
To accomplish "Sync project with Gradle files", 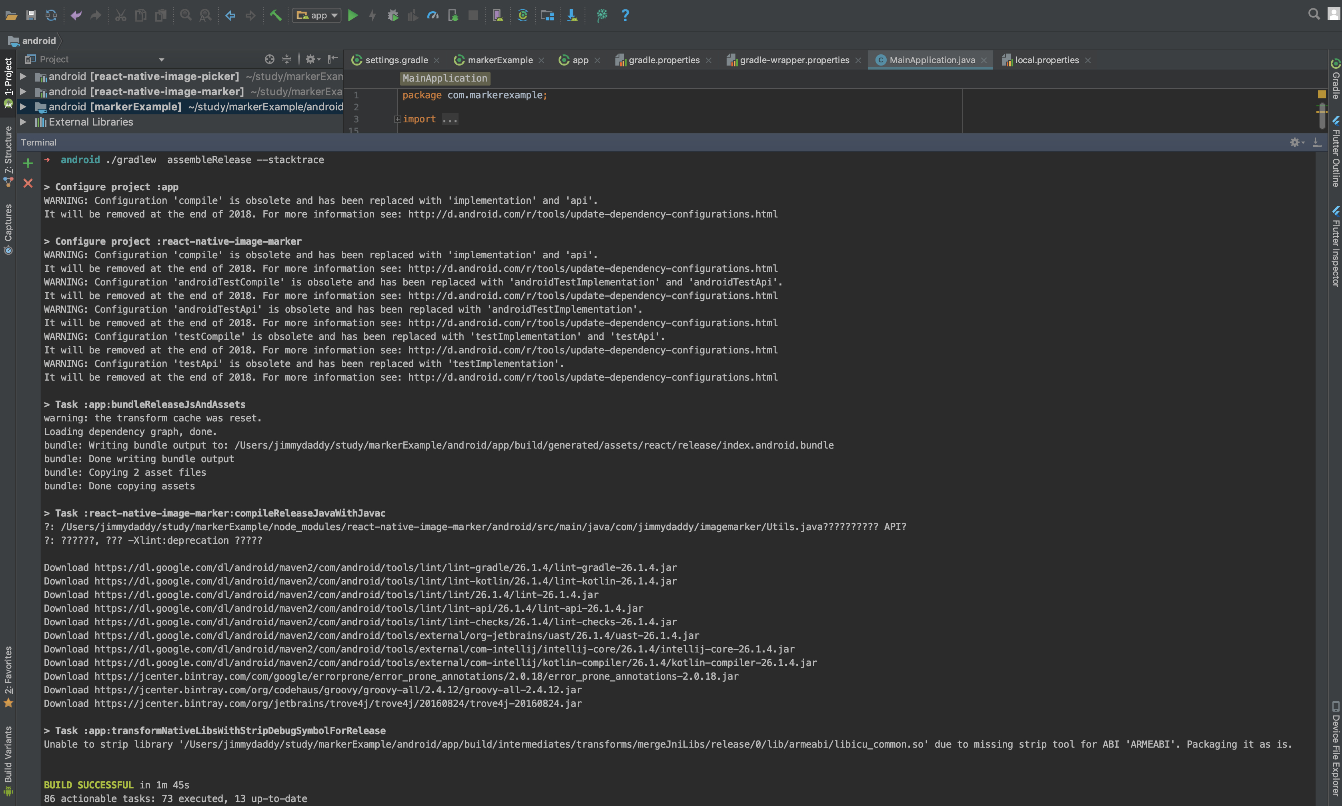I will (522, 15).
